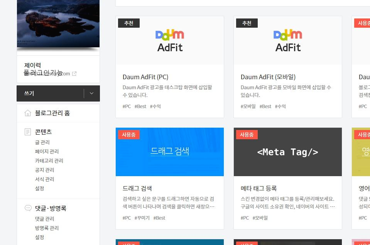Click #모바일 tag on Daum AdFit (모바일)

(248, 106)
